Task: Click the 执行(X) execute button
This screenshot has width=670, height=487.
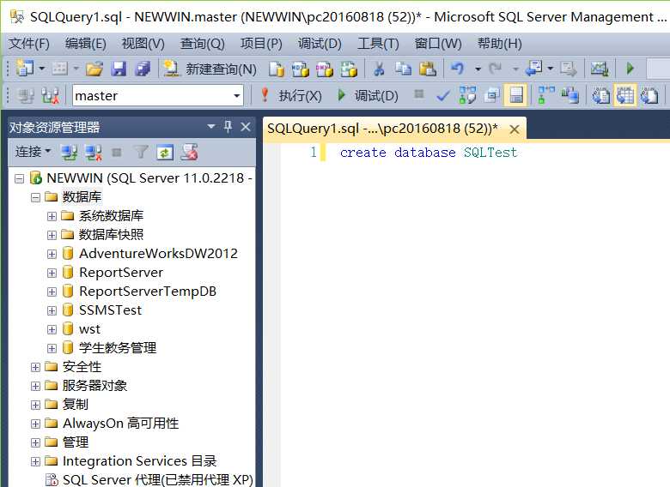Action: tap(290, 95)
